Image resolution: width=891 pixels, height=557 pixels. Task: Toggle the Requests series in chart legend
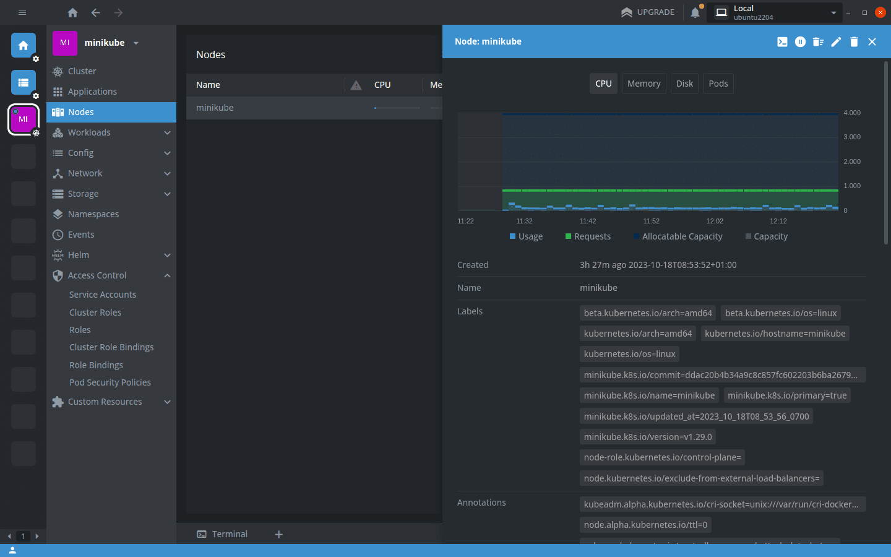tap(588, 236)
